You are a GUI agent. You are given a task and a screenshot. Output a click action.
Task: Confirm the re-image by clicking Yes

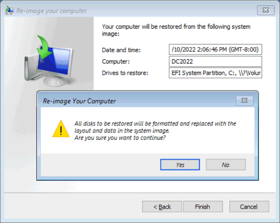pos(180,165)
